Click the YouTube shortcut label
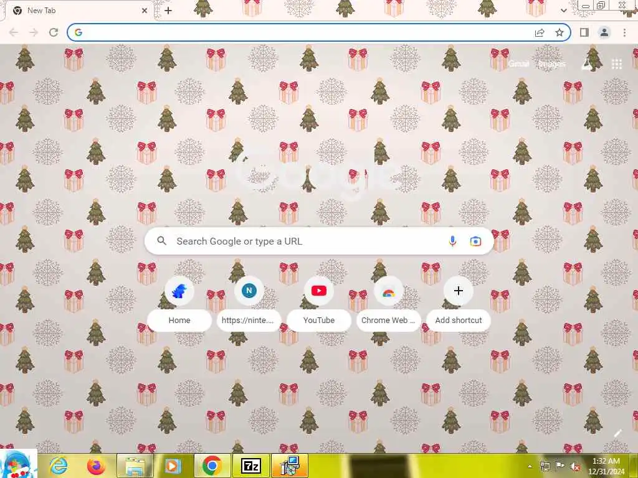The width and height of the screenshot is (638, 478). pyautogui.click(x=319, y=321)
